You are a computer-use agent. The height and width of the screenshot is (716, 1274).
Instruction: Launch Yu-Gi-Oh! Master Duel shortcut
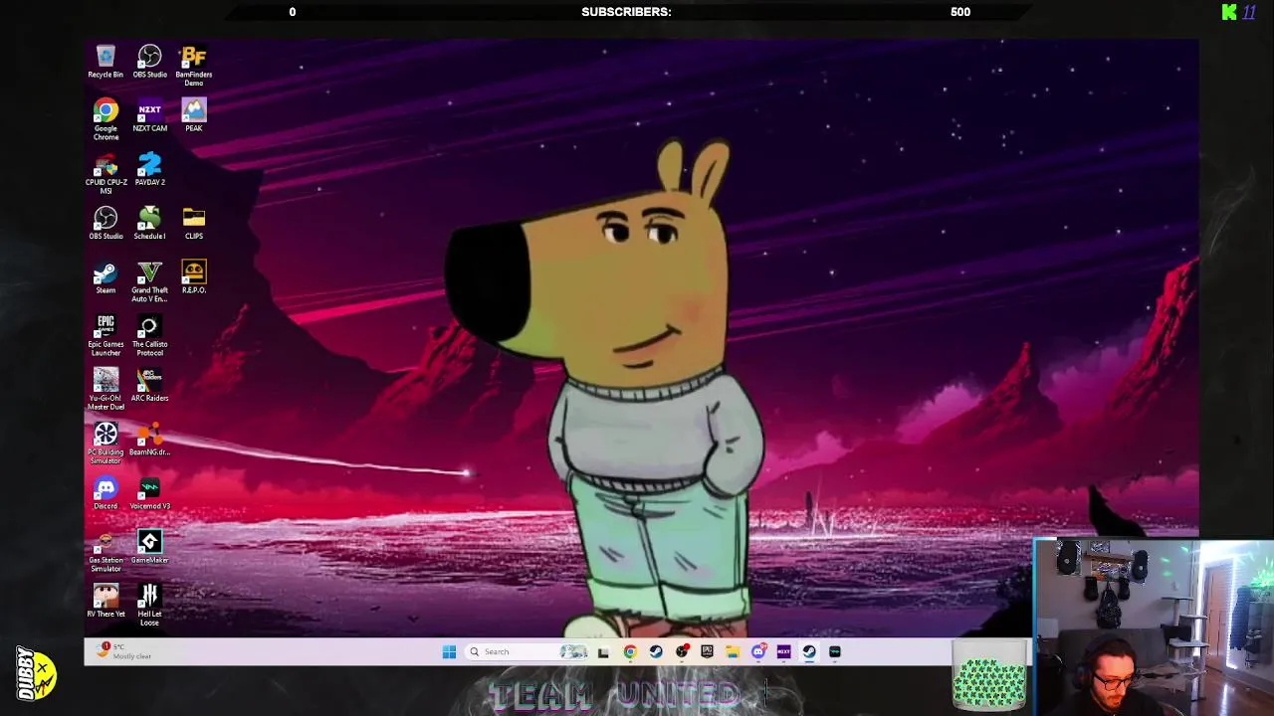pos(106,389)
